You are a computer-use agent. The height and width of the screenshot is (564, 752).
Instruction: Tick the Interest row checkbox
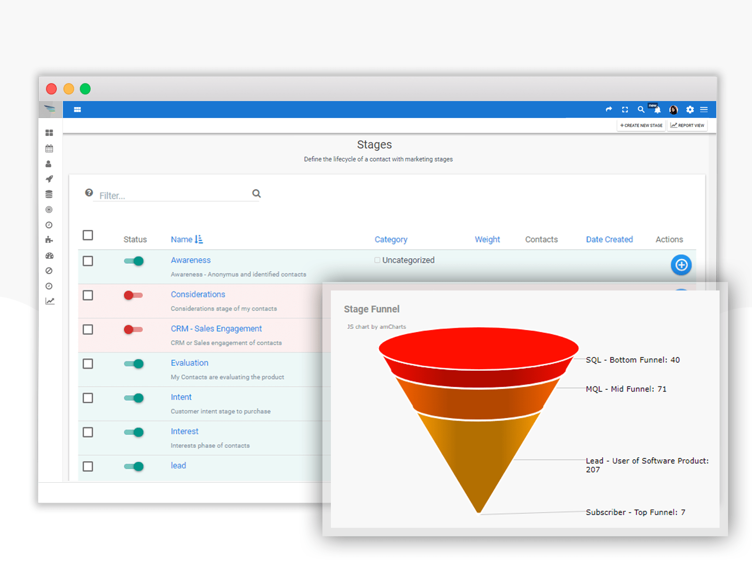pyautogui.click(x=88, y=432)
